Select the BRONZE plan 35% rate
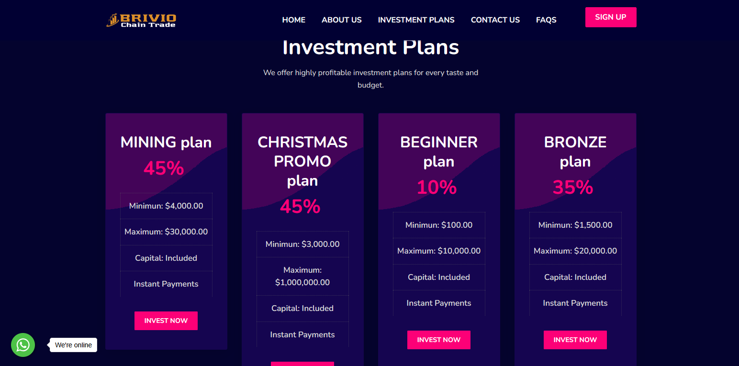Viewport: 739px width, 366px height. pos(573,187)
